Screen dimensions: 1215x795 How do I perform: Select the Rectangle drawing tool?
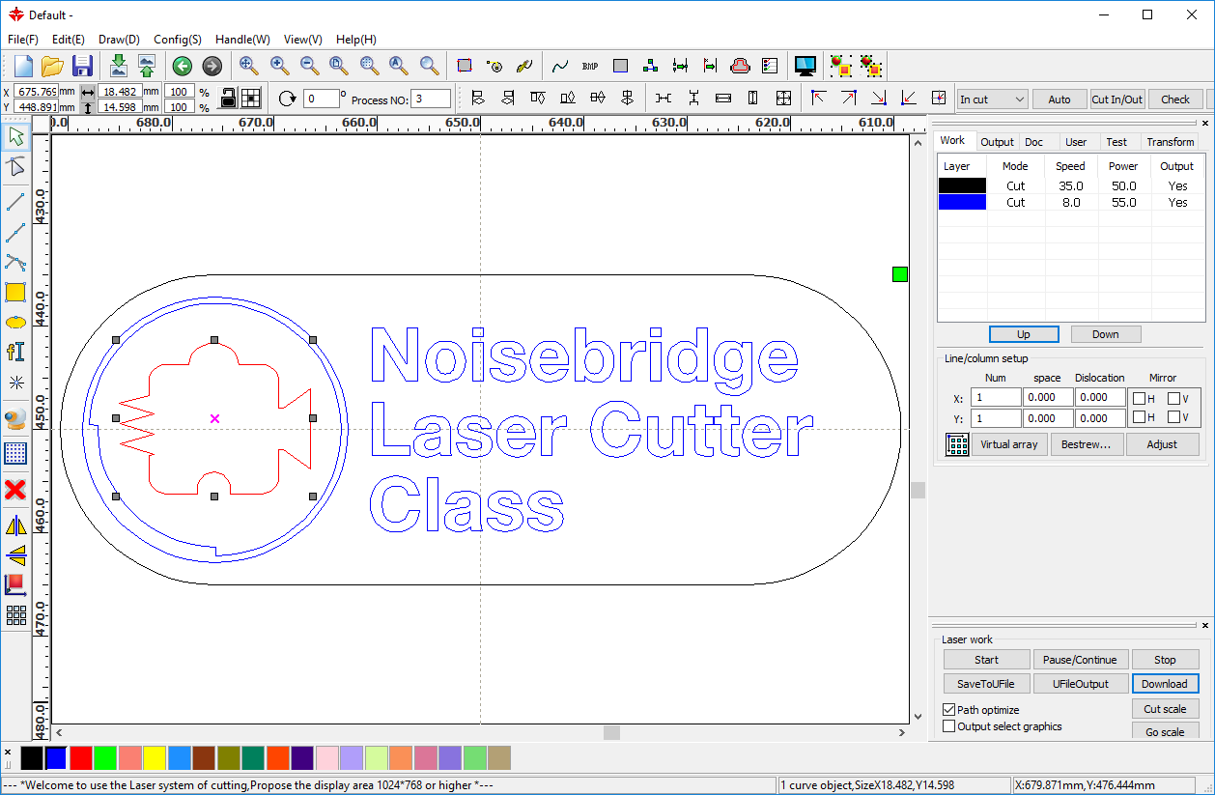tap(15, 293)
